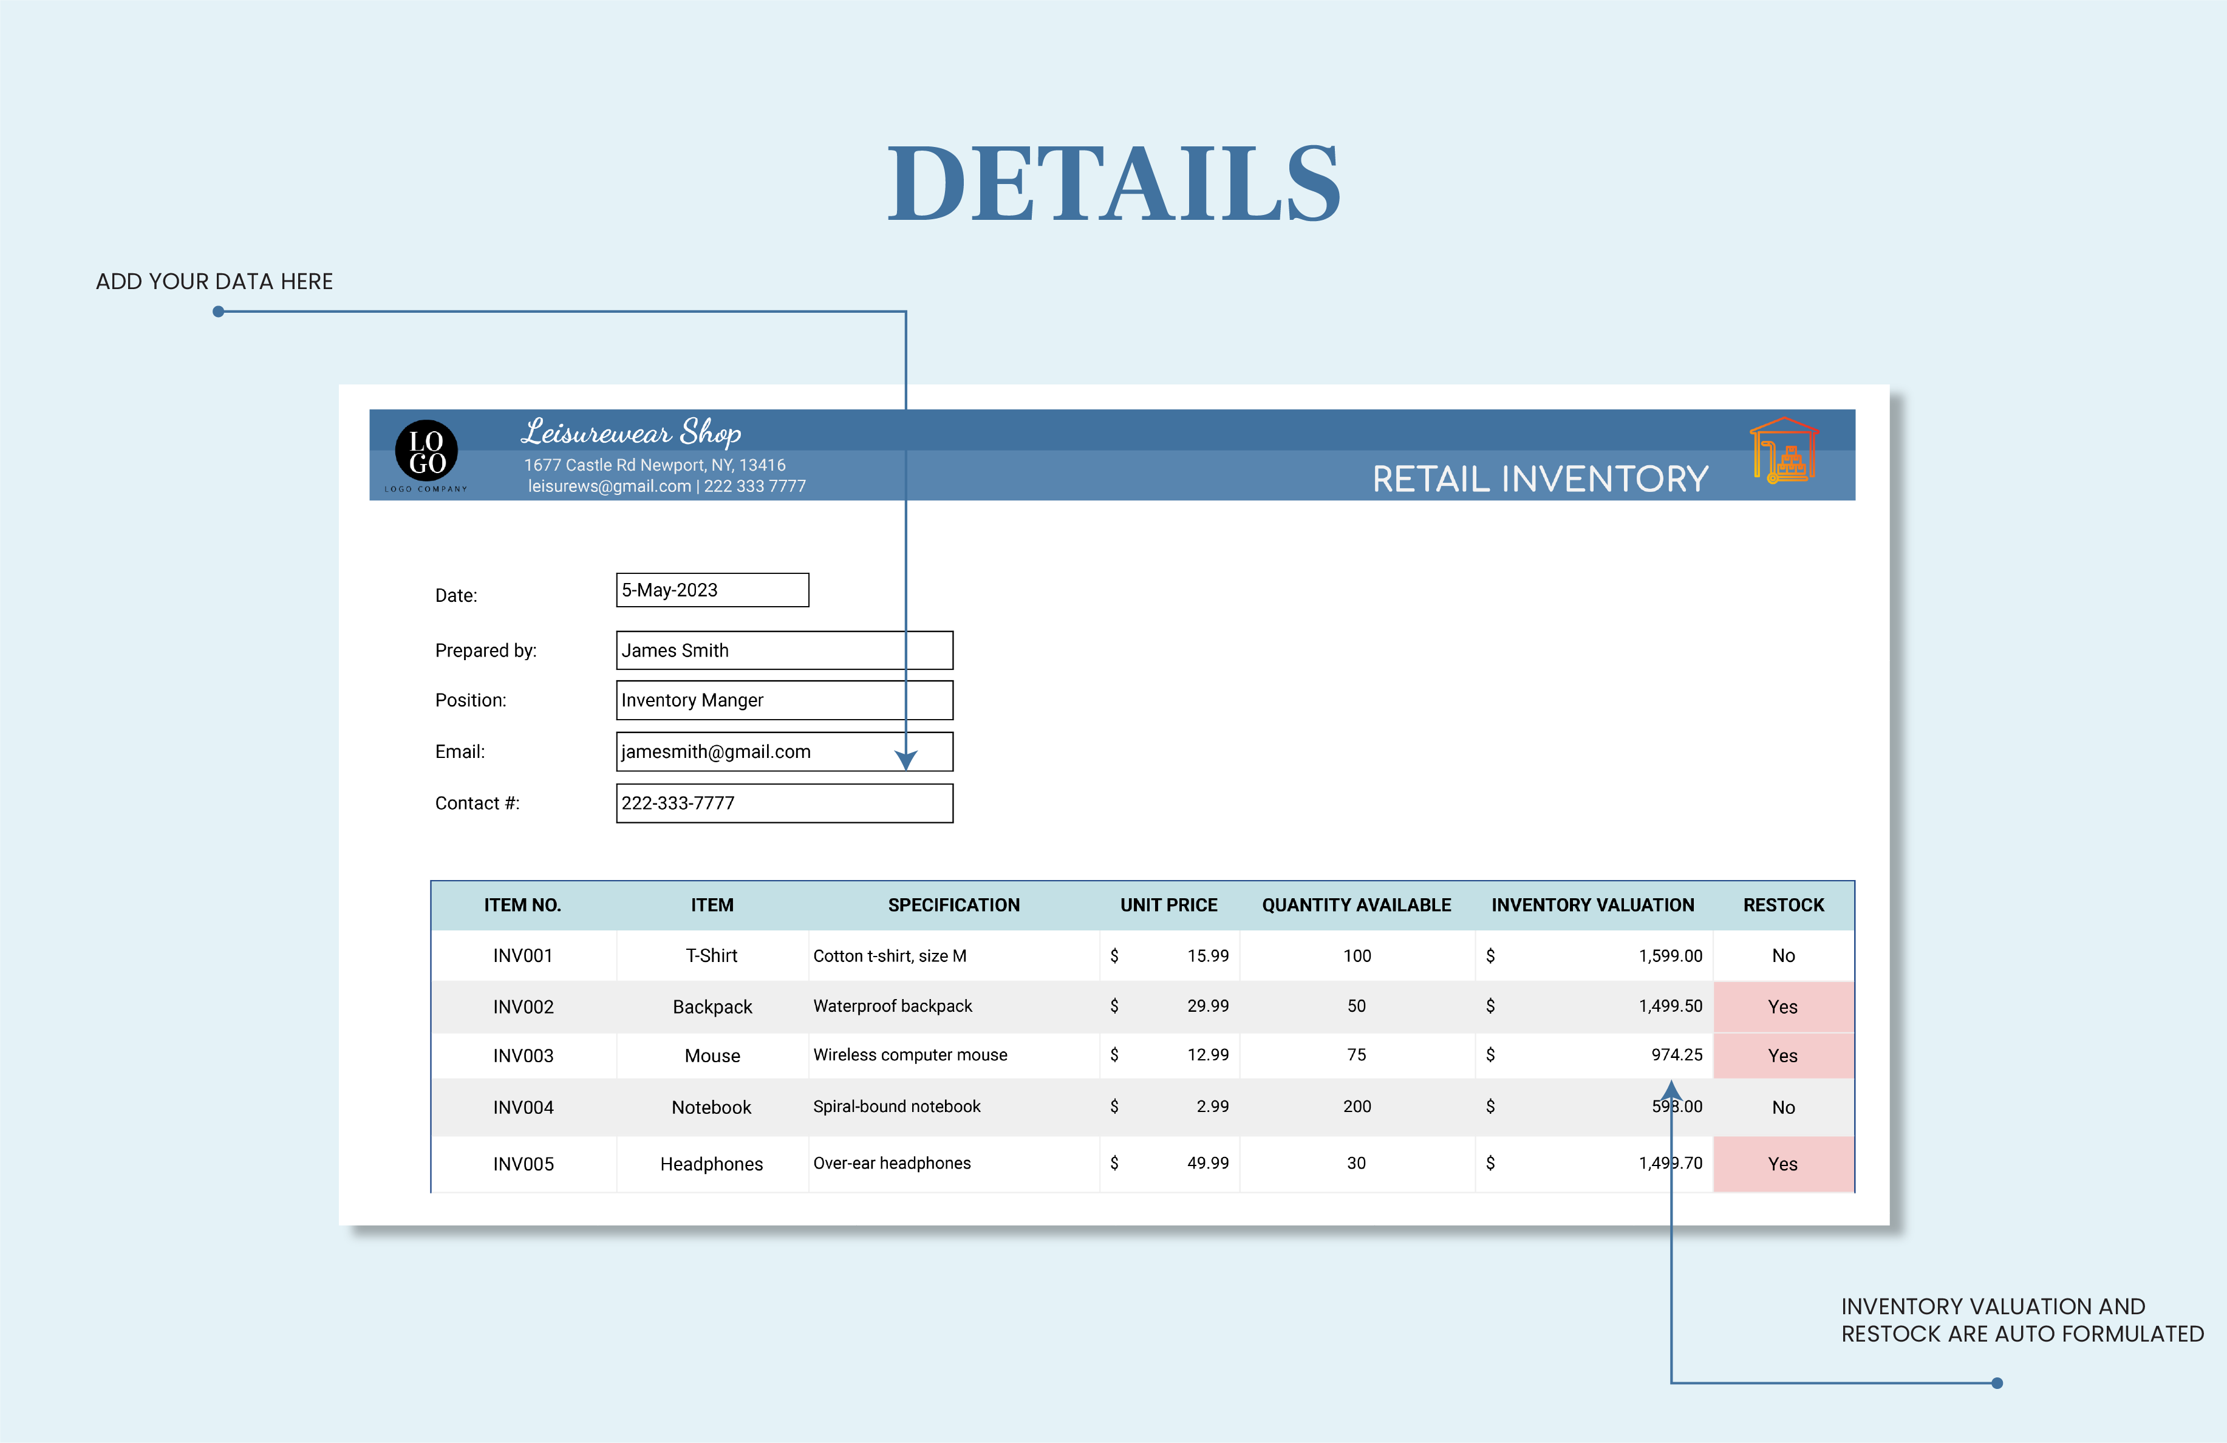2227x1443 pixels.
Task: Select the quantity 50 cell
Action: (1357, 1007)
